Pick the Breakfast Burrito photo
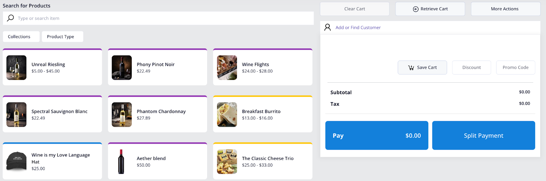The height and width of the screenshot is (181, 546). click(x=227, y=115)
